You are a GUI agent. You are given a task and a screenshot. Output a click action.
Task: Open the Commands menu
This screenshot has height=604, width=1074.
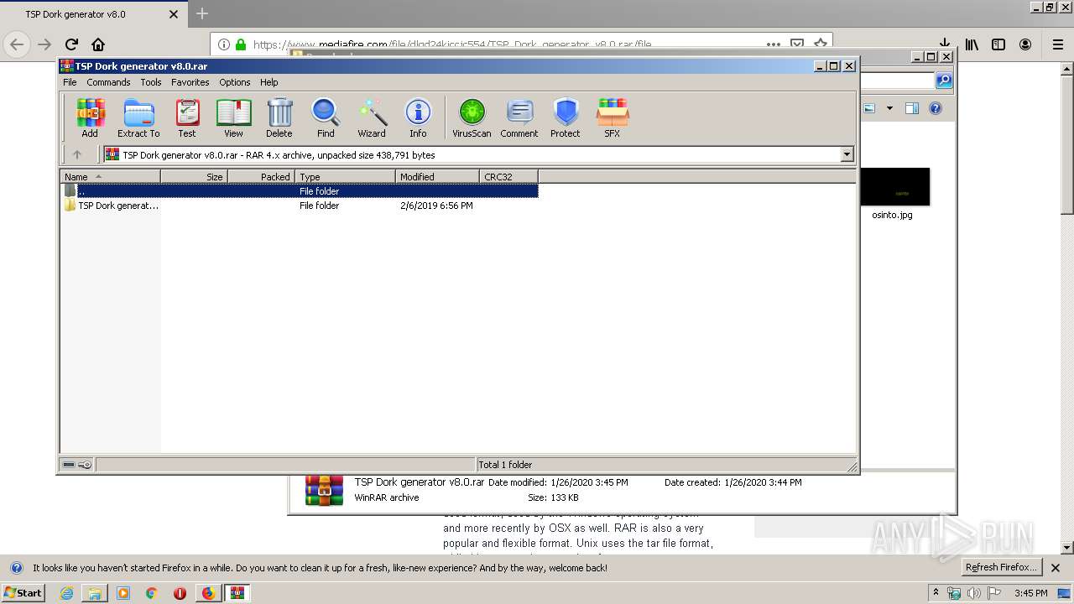click(108, 82)
